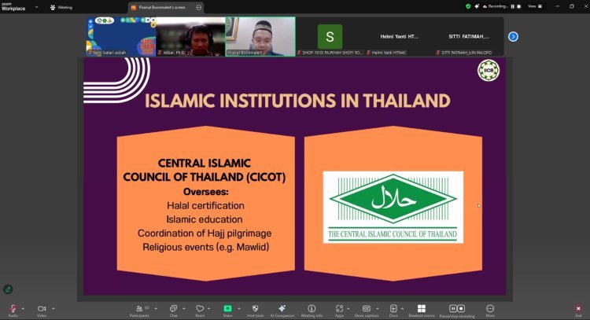This screenshot has width=590, height=320.
Task: Turn on Show captions
Action: pyautogui.click(x=367, y=311)
